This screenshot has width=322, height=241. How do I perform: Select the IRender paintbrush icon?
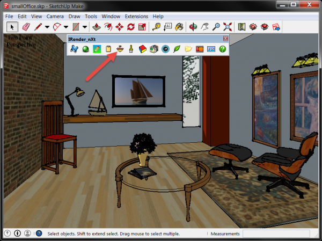coord(131,49)
